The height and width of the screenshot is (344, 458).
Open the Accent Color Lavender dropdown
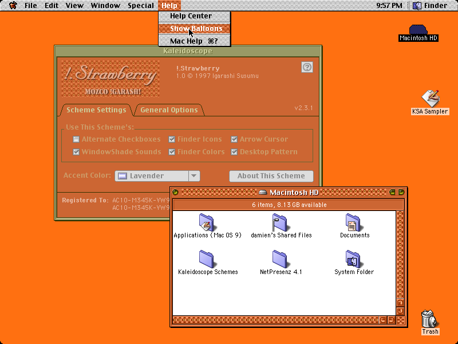tap(157, 176)
